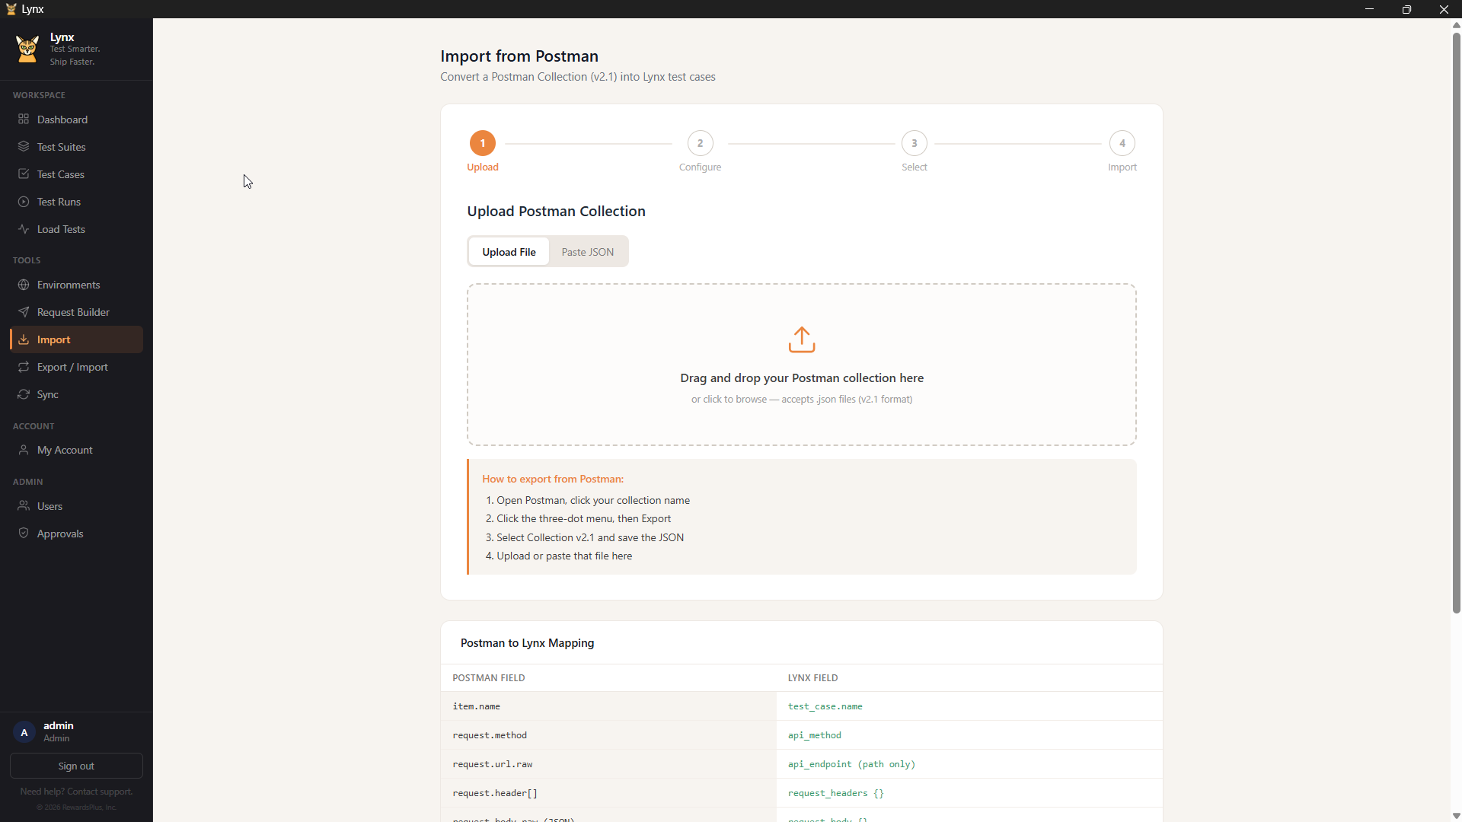Click the Test Runs play icon

24,202
